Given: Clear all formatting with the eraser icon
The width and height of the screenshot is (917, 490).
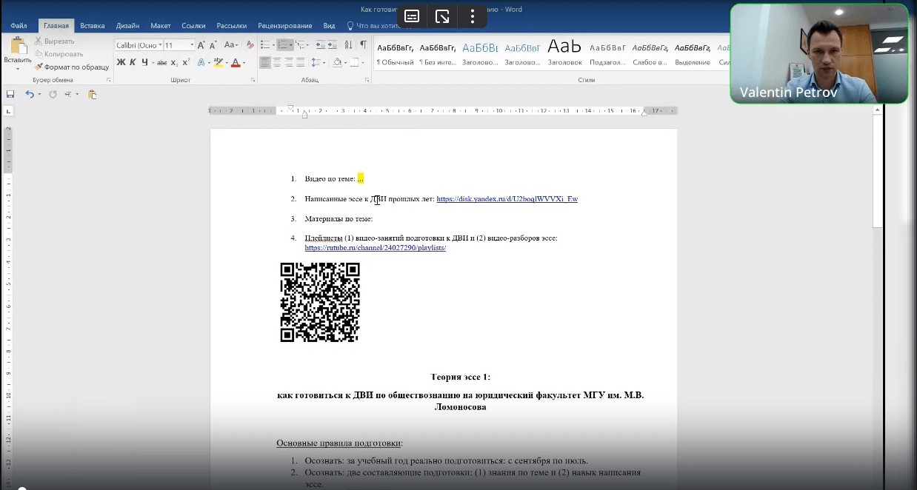Looking at the screenshot, I should (250, 45).
